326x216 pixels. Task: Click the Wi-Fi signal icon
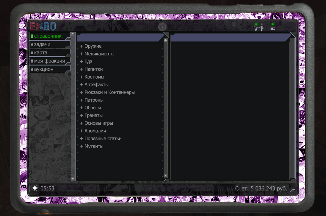pyautogui.click(x=262, y=28)
